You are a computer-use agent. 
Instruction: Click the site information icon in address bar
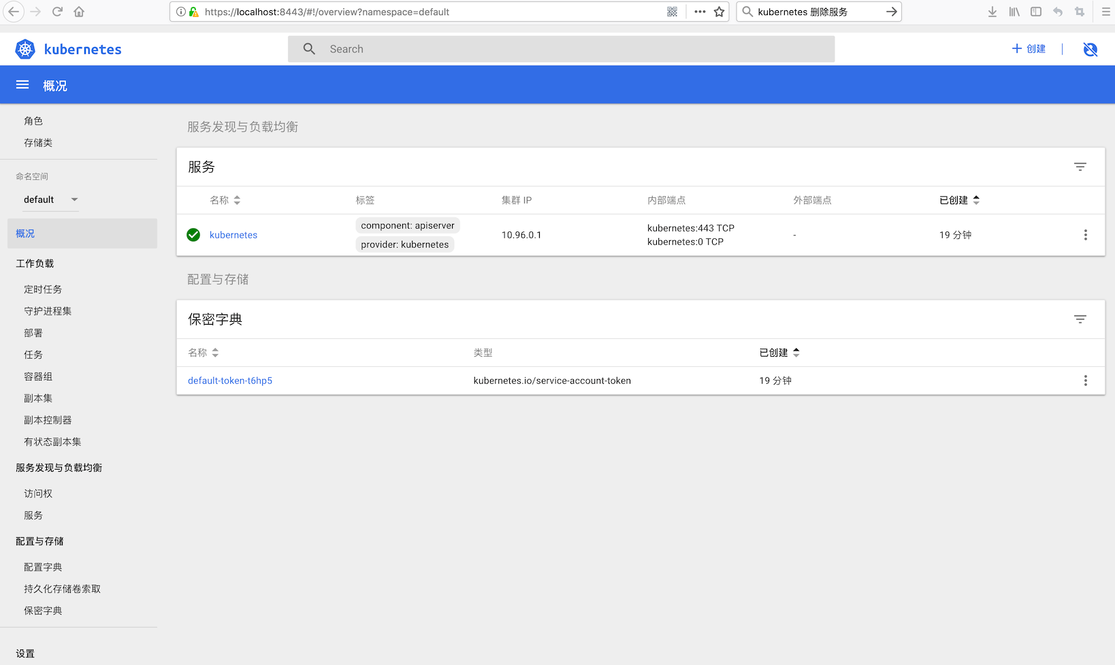click(x=181, y=12)
